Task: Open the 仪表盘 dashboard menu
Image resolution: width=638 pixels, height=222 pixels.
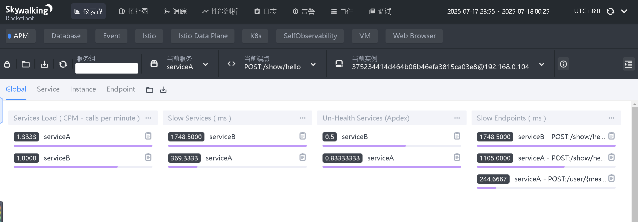Action: [88, 11]
